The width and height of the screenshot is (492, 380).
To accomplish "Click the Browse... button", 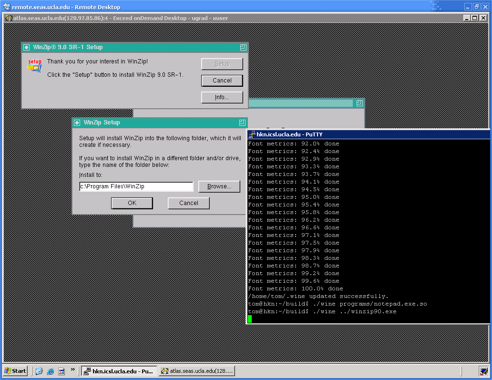I will (219, 186).
